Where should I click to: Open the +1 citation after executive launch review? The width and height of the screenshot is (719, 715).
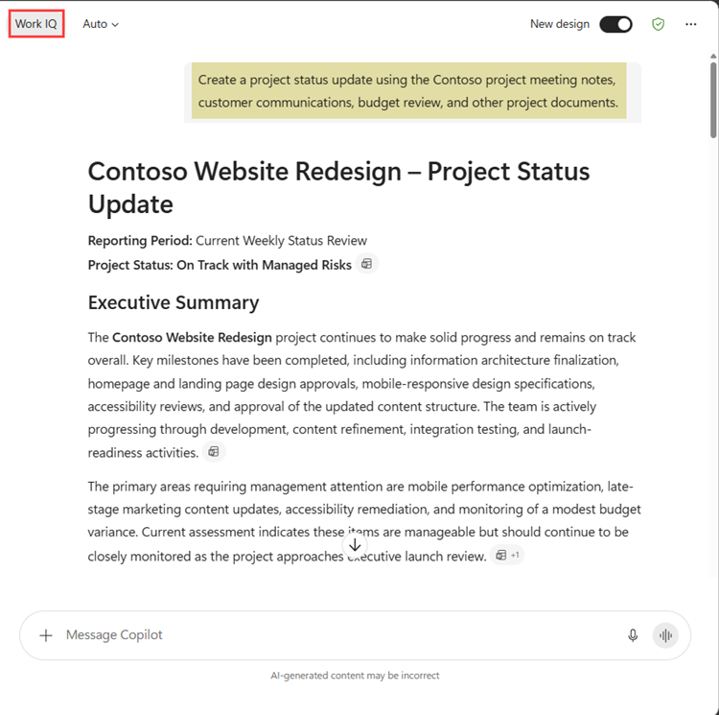[x=507, y=556]
